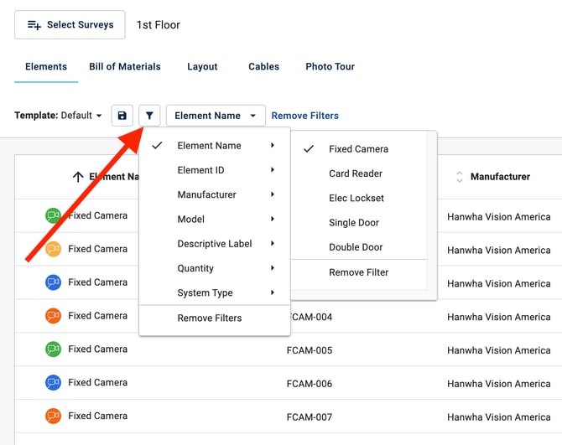
Task: Click the save template floppy disk icon
Action: (122, 116)
